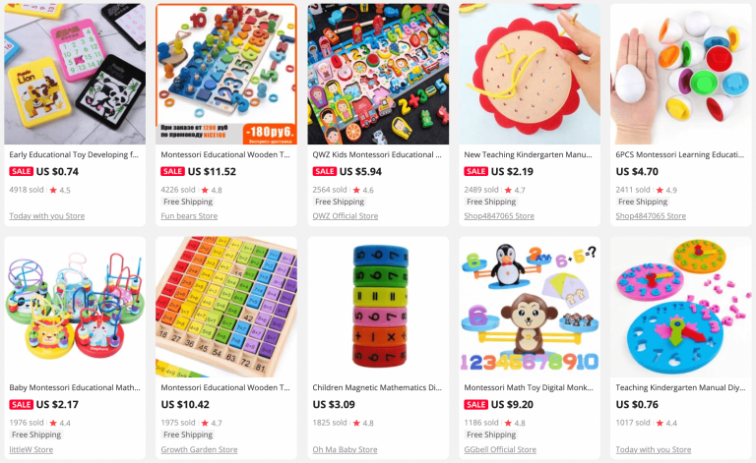The height and width of the screenshot is (463, 756).
Task: Open the matching eggs toy picture
Action: pyautogui.click(x=681, y=74)
